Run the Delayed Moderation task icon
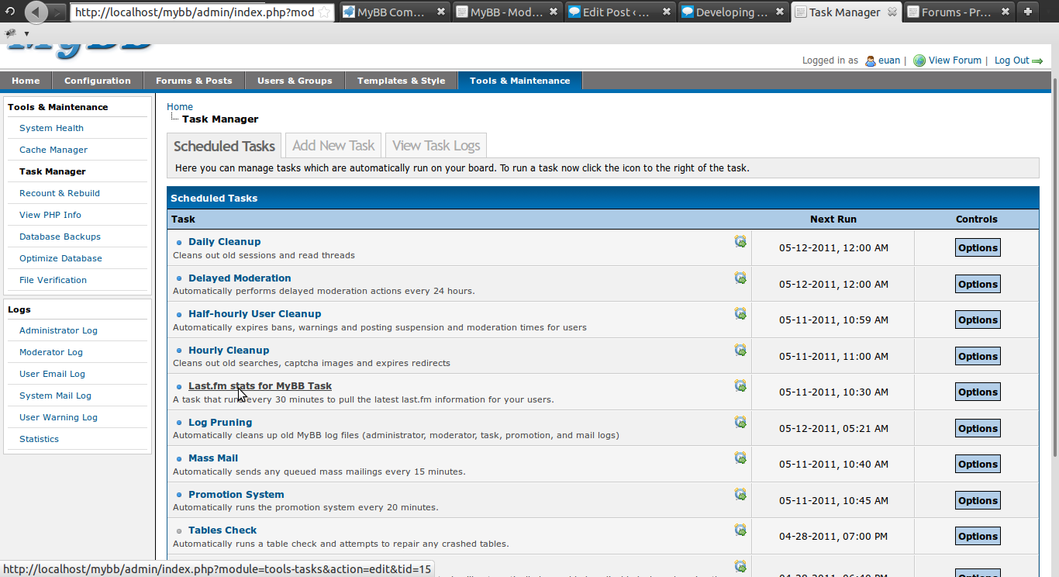This screenshot has height=577, width=1059. (x=740, y=278)
